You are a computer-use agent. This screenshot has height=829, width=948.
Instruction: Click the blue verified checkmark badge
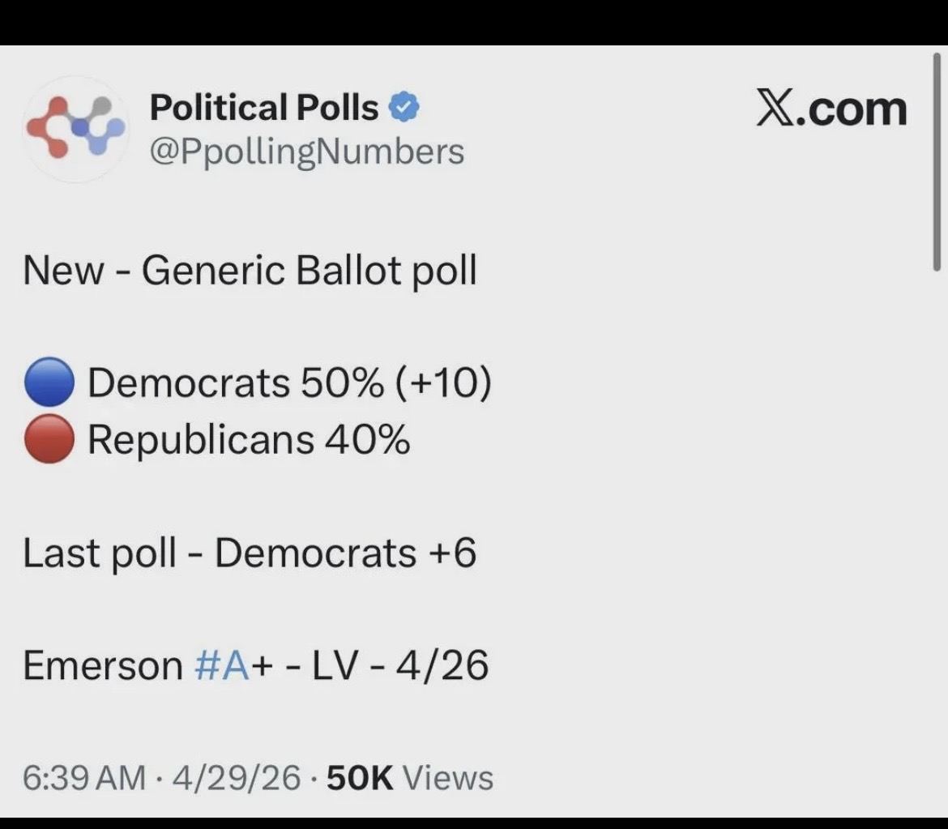tap(405, 108)
